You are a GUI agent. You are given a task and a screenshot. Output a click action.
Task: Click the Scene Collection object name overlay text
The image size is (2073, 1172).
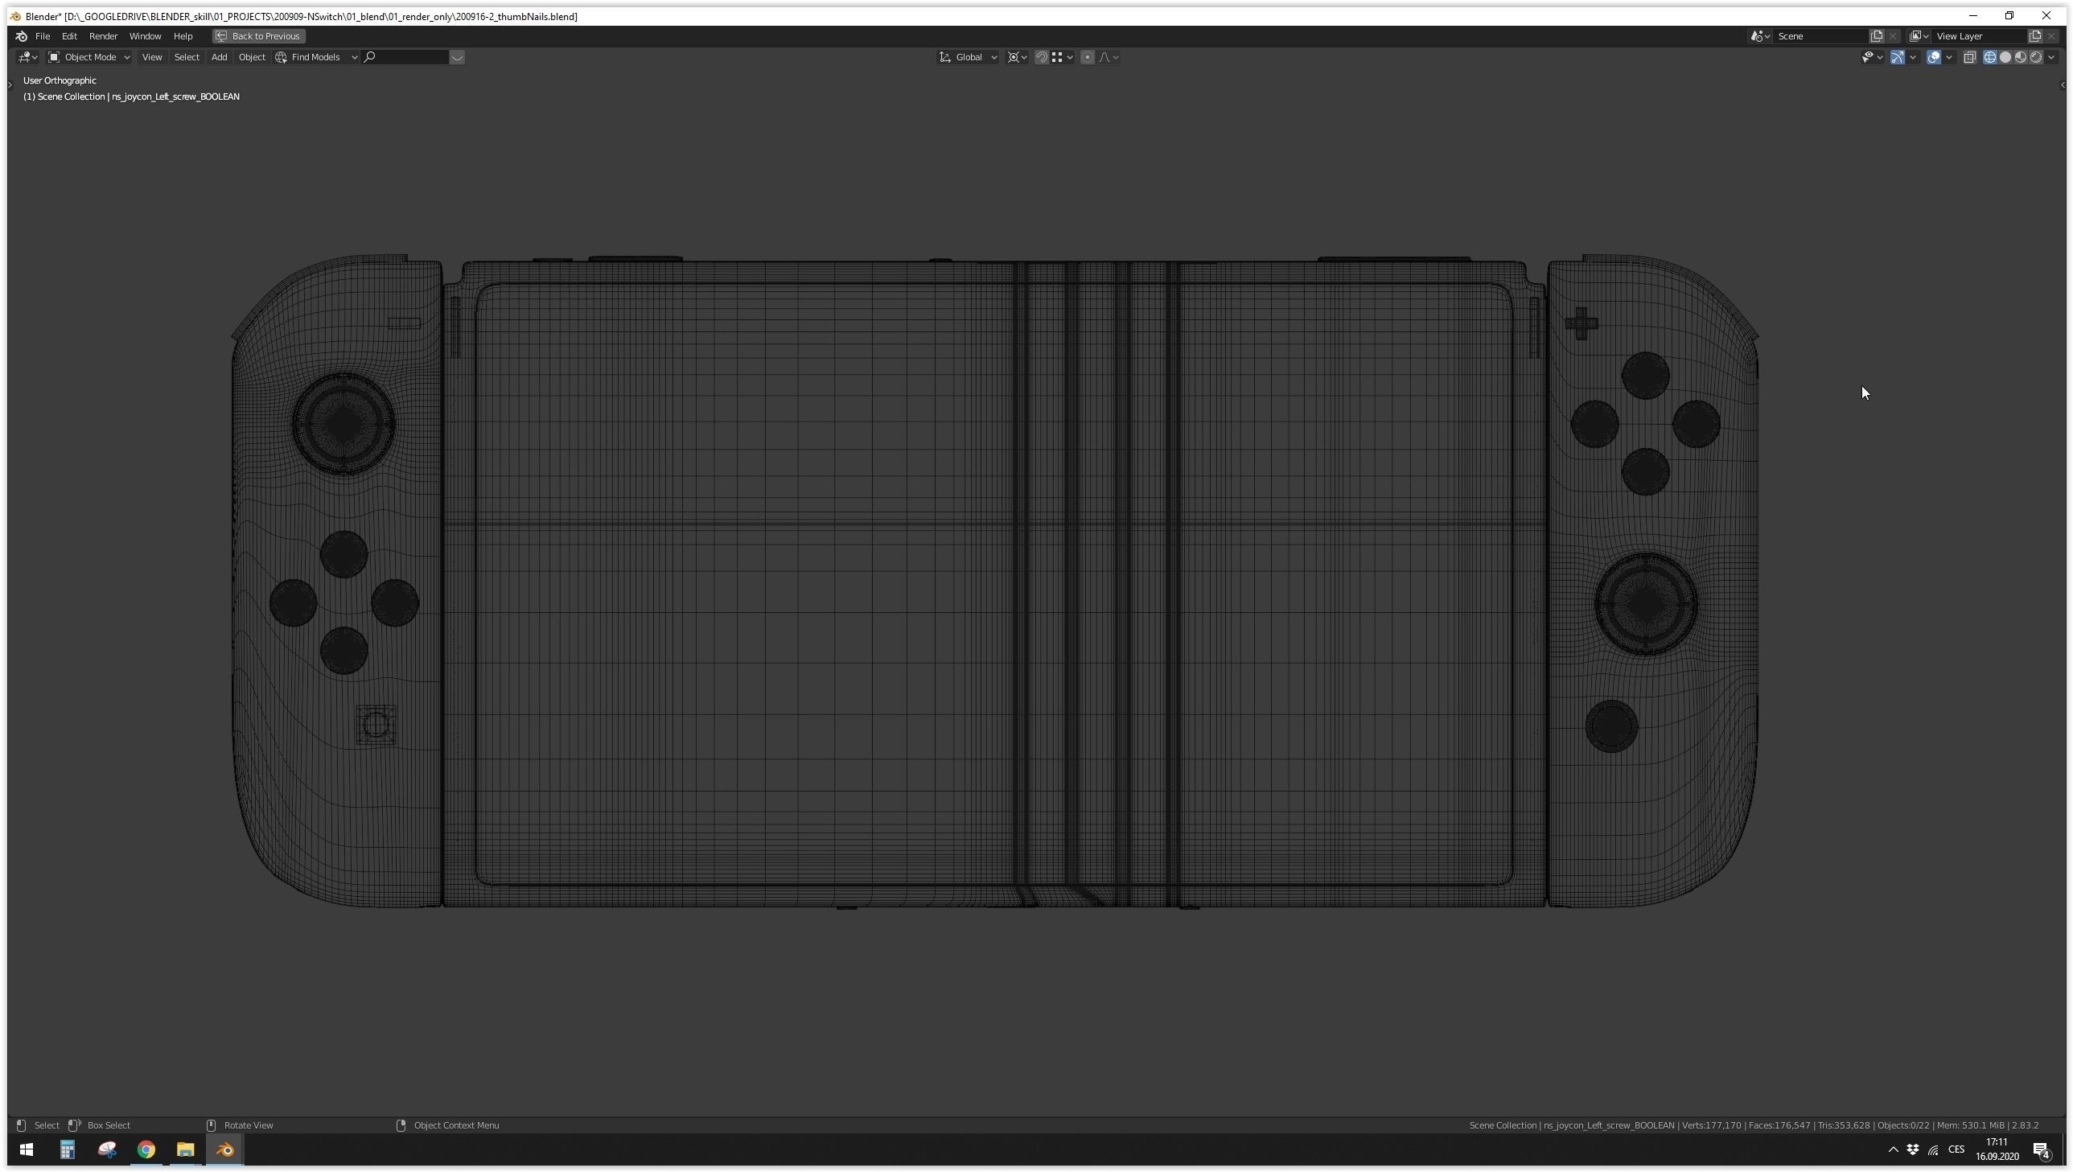tap(131, 97)
